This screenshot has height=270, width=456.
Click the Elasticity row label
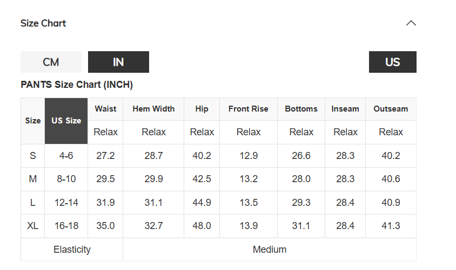tap(72, 250)
